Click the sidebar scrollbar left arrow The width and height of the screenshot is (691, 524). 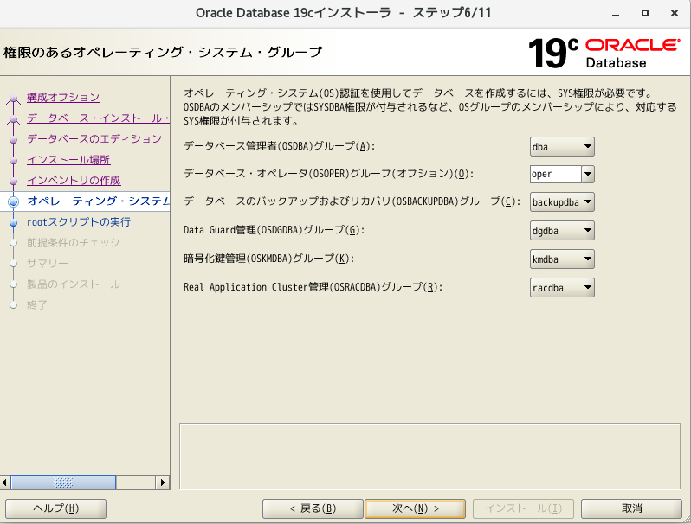pos(5,482)
